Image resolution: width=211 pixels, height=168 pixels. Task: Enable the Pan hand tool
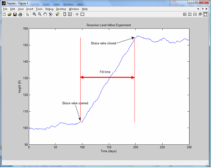45,15
